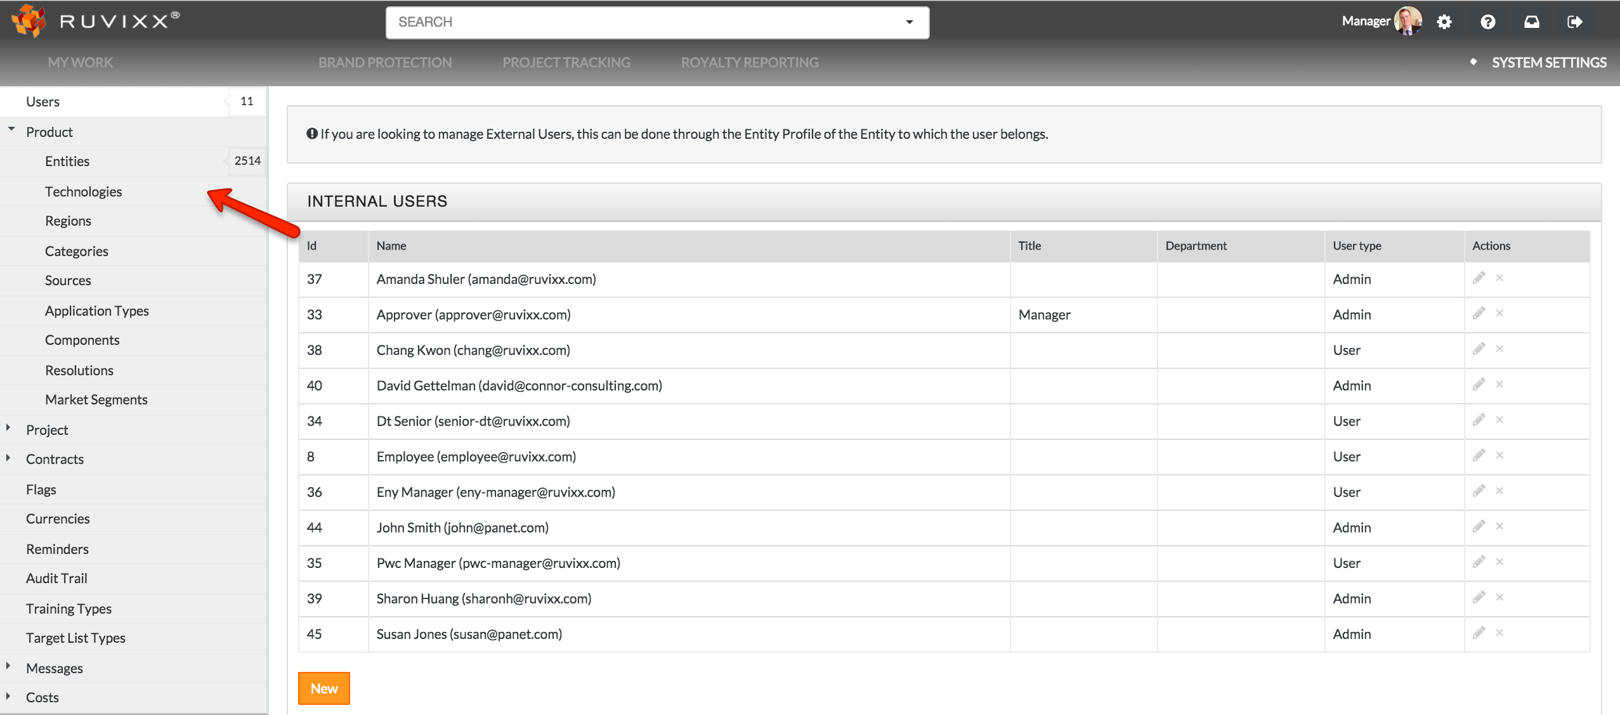Click the help question mark icon
This screenshot has width=1620, height=715.
(1488, 22)
